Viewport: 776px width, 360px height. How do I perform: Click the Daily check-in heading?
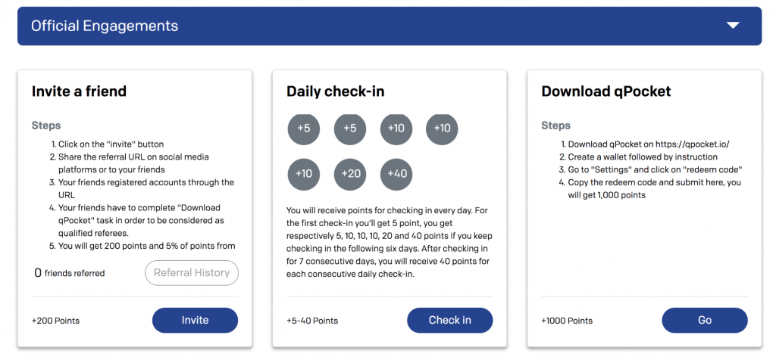(x=336, y=92)
